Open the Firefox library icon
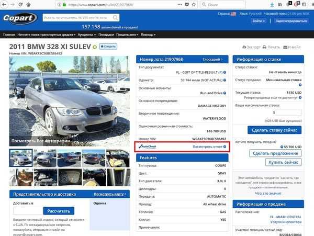 click(280, 5)
